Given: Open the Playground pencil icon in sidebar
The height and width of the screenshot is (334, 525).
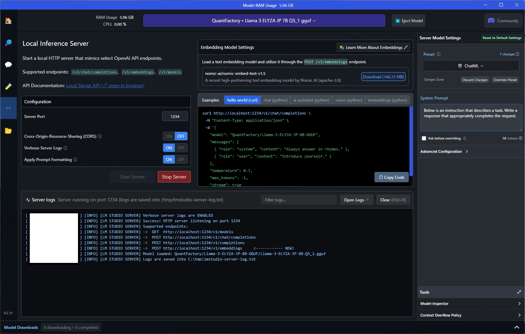Looking at the screenshot, I should (8, 86).
